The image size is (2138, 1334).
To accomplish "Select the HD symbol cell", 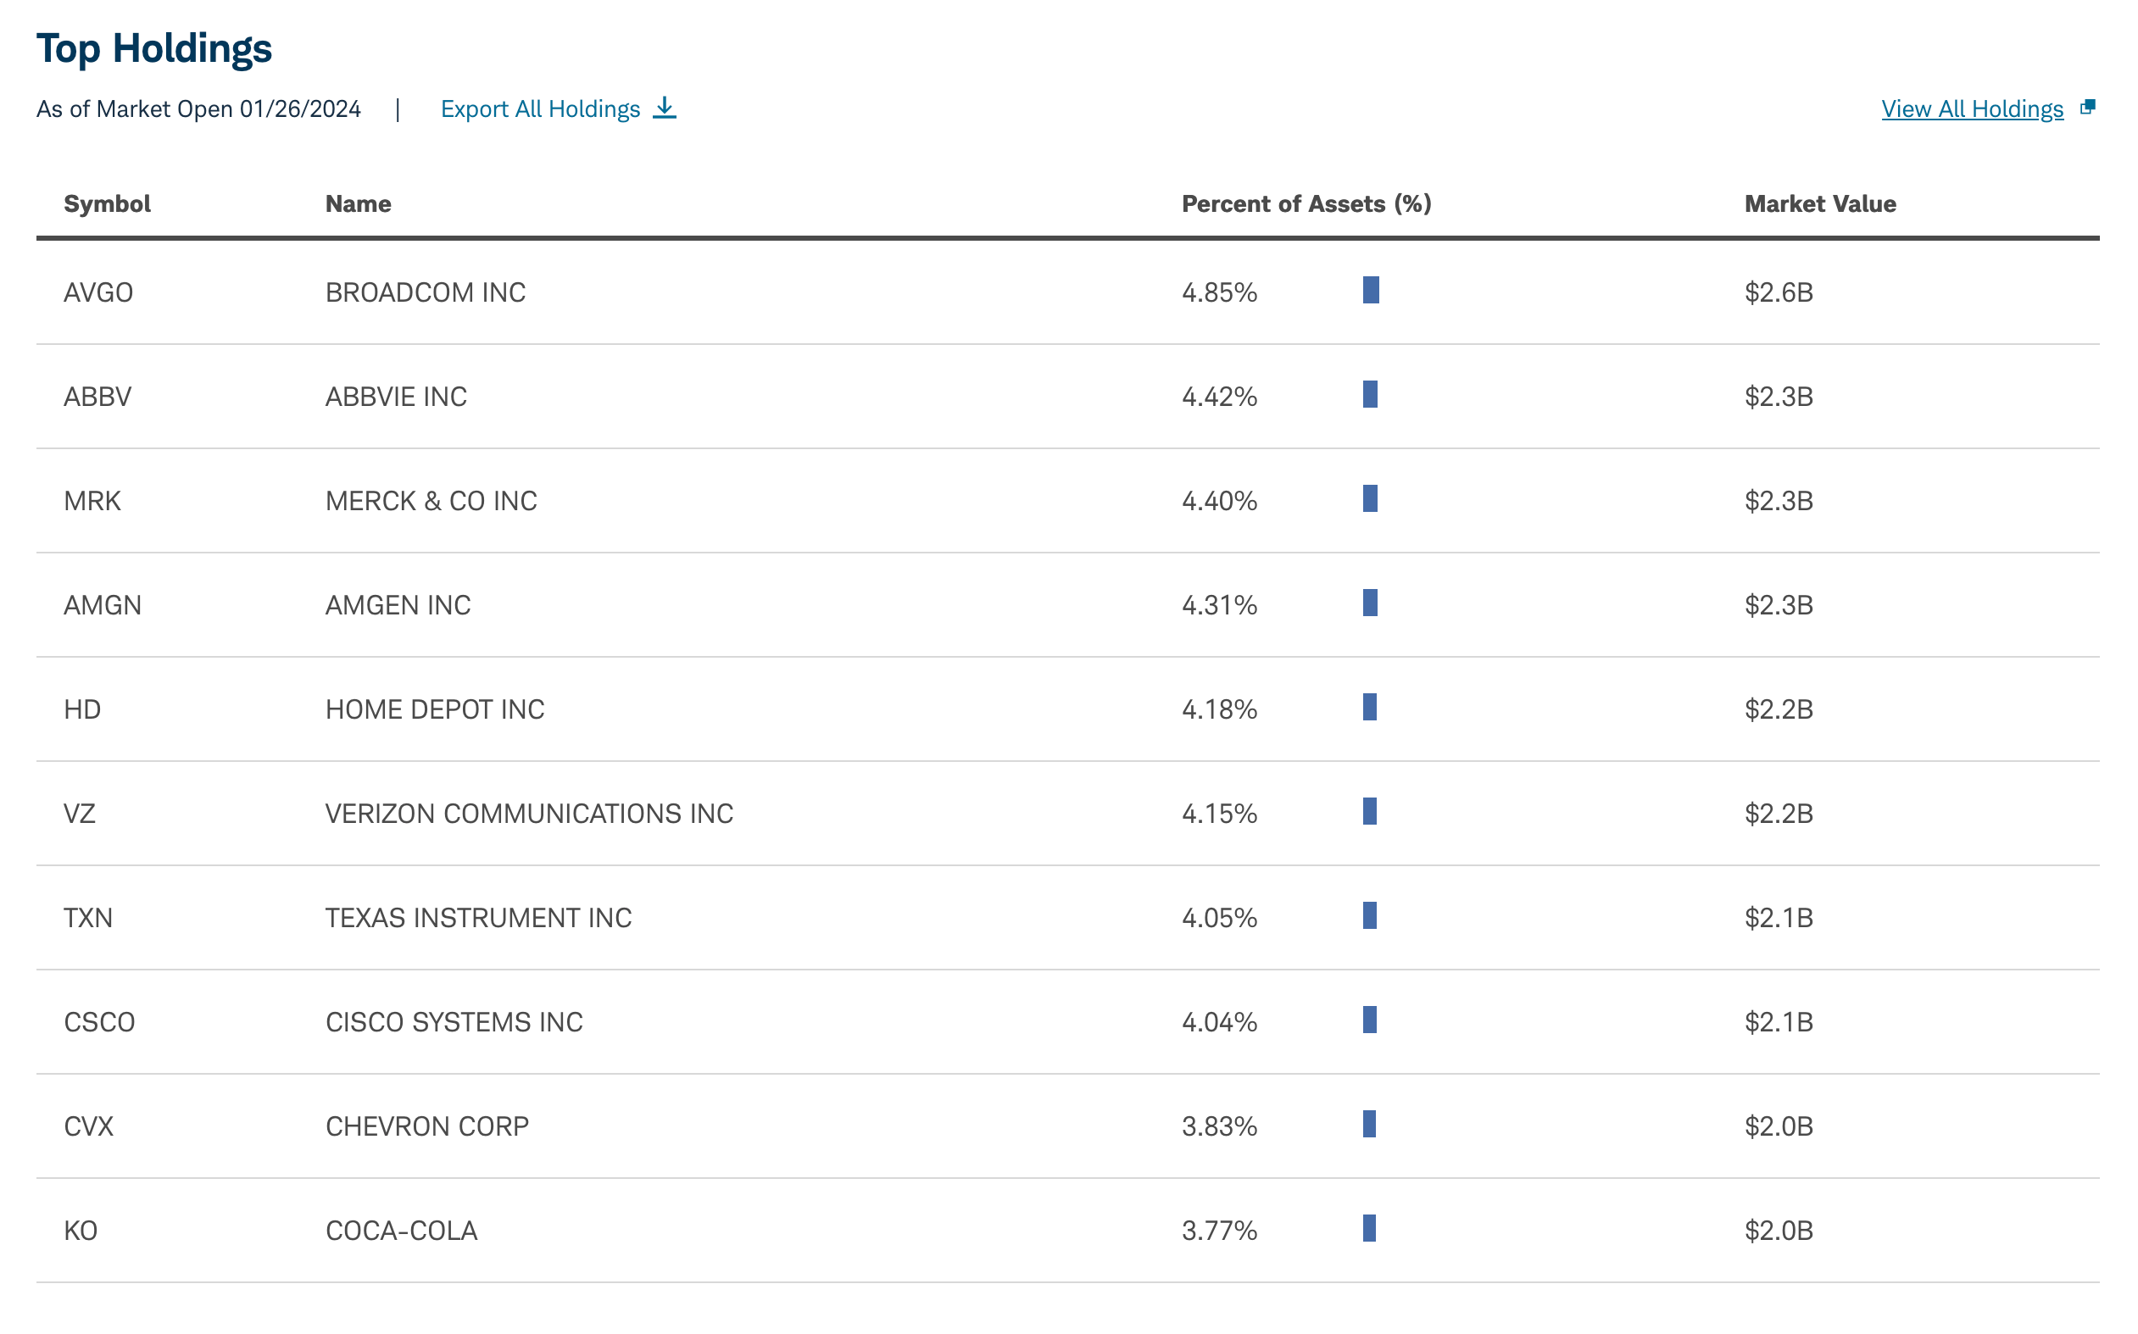I will click(x=82, y=709).
